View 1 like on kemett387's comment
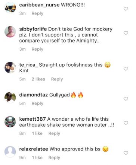136x165 pixels. pyautogui.click(x=37, y=133)
